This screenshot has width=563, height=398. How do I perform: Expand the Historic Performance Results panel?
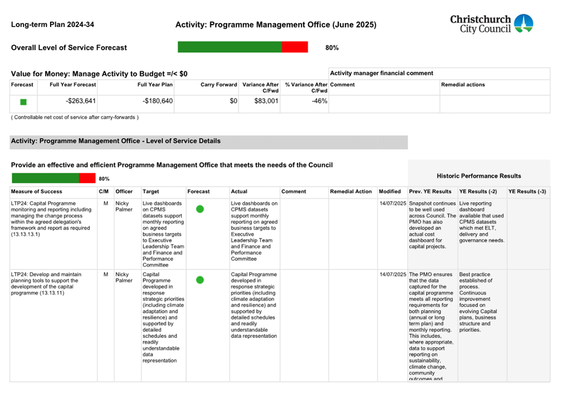click(x=479, y=175)
